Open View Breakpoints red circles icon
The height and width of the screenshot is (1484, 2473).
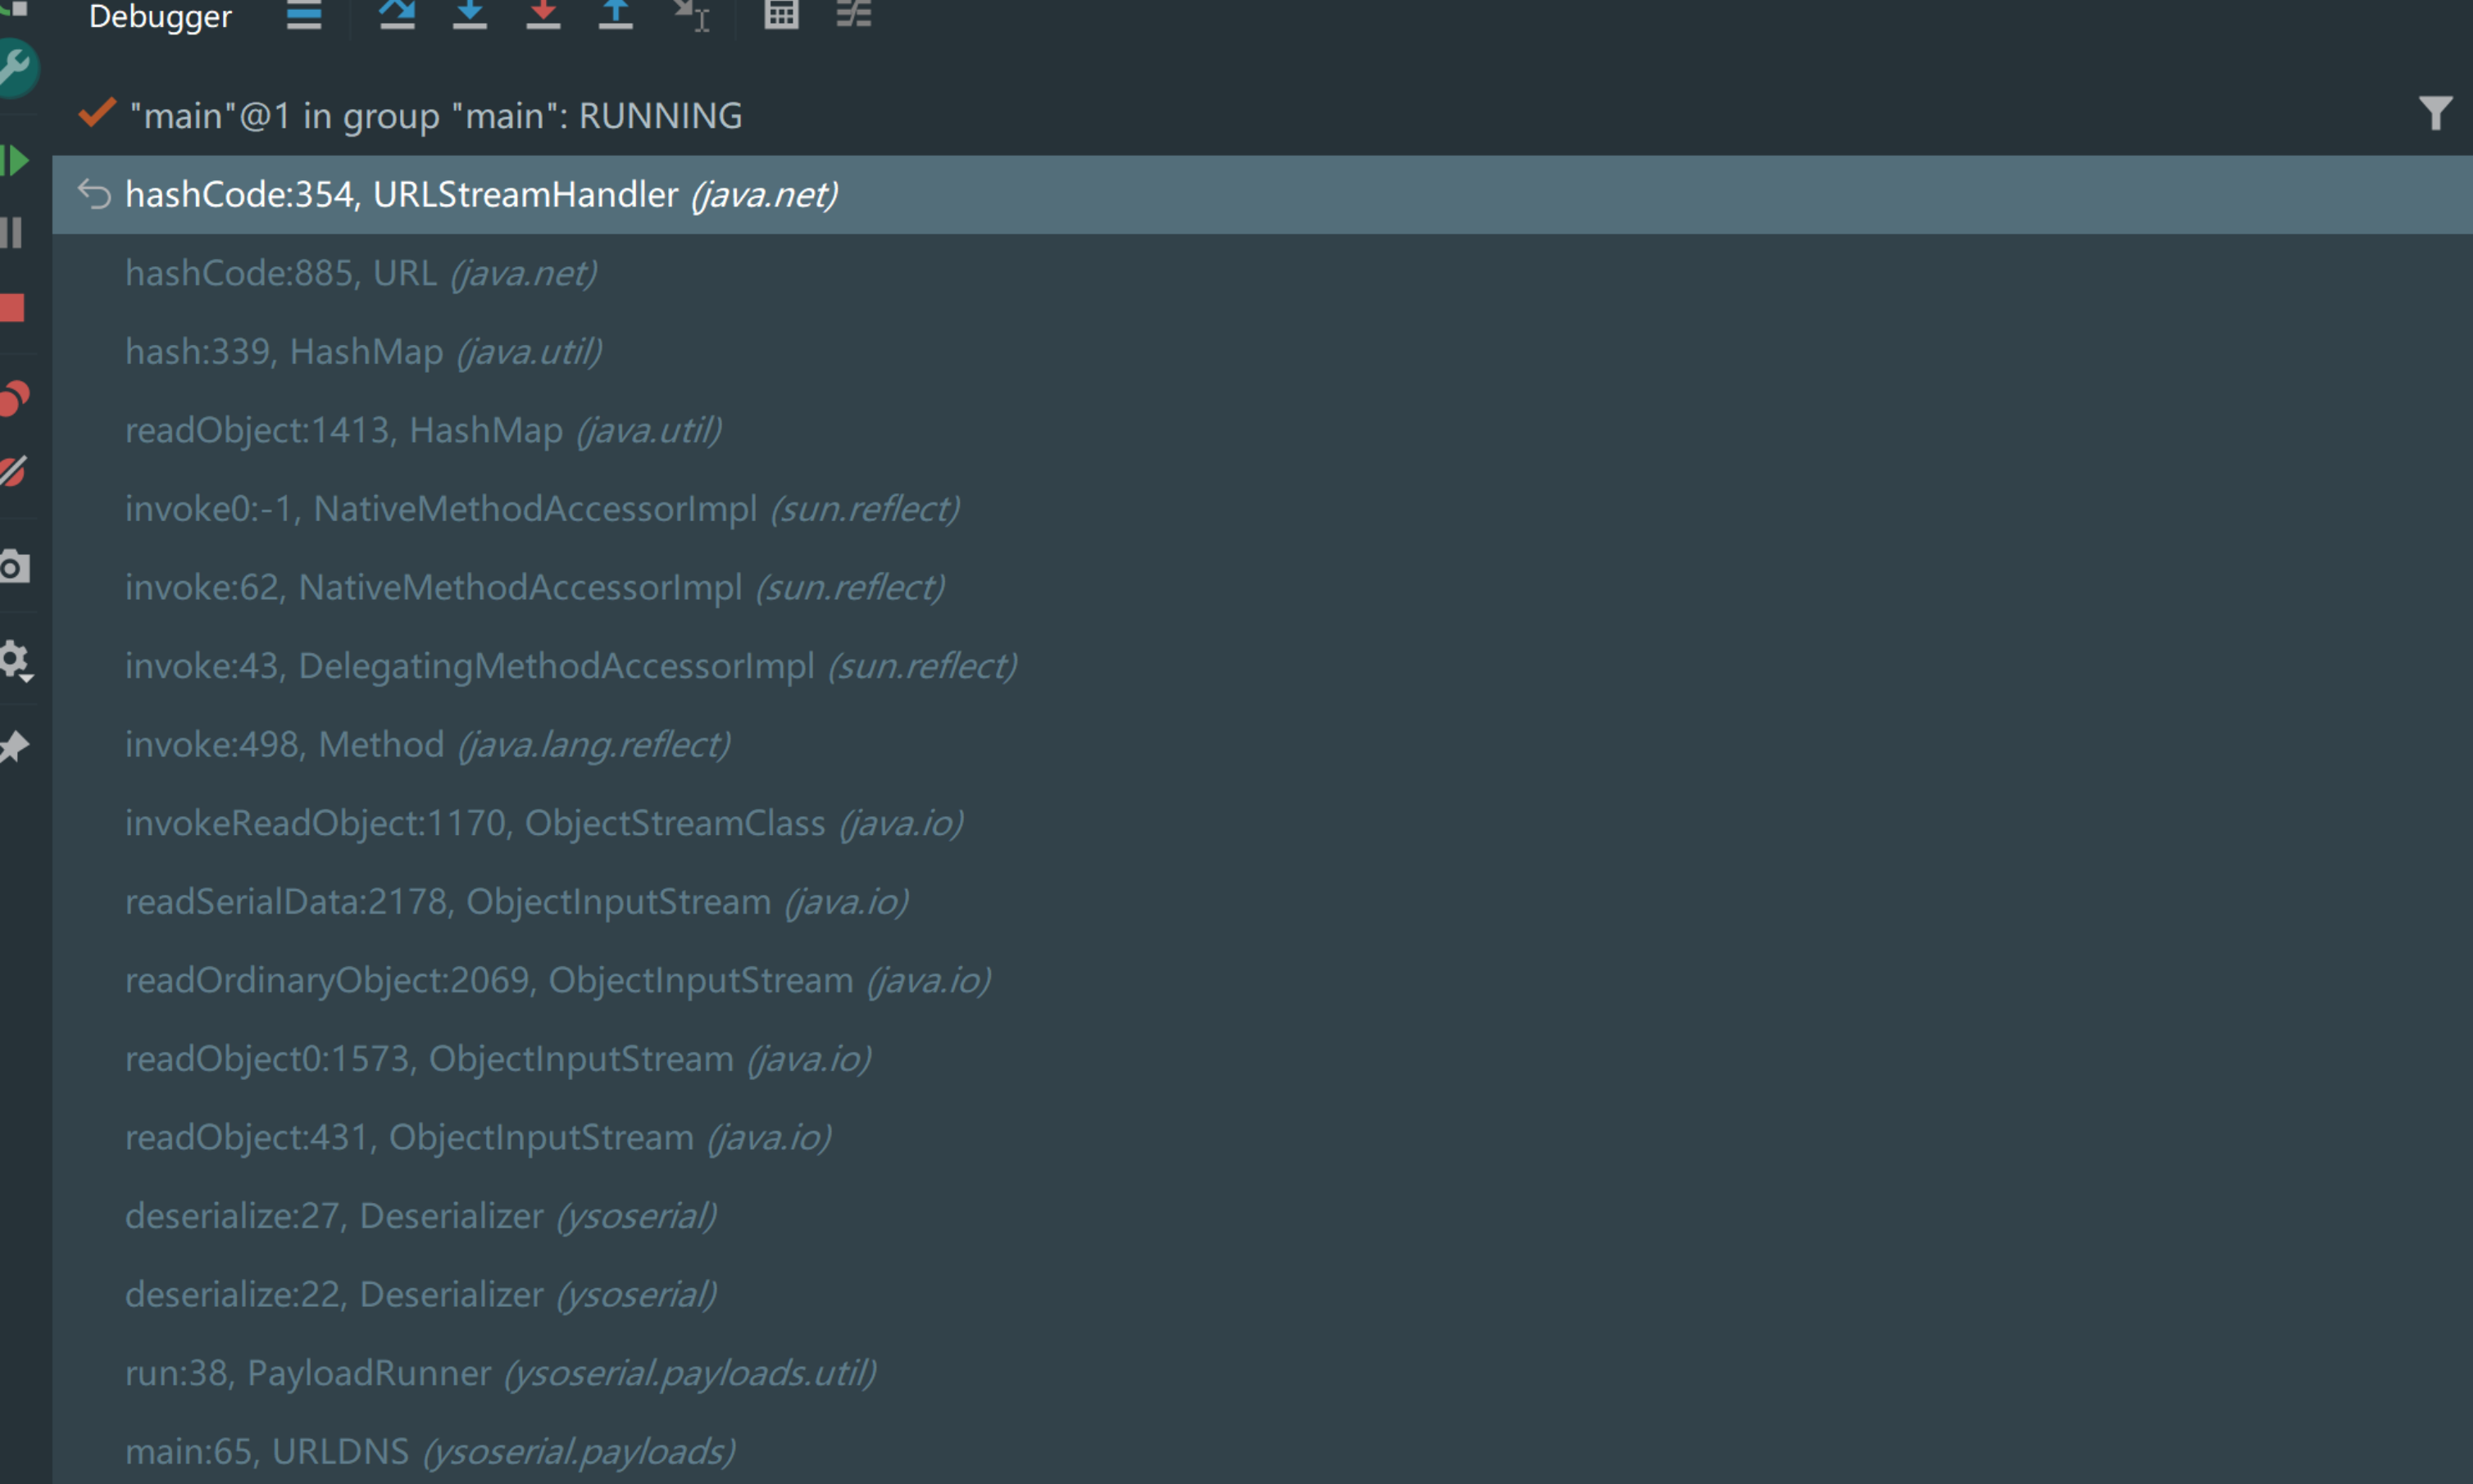coord(14,398)
